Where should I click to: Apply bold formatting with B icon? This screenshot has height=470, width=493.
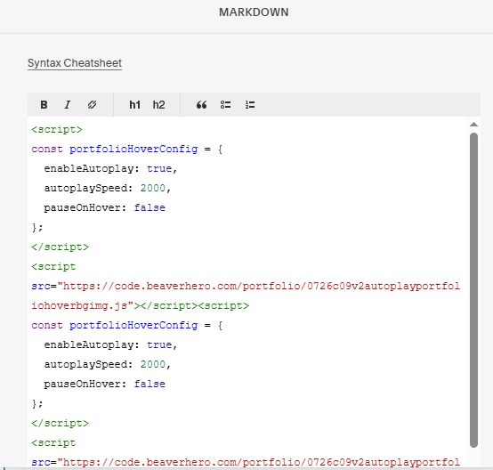click(44, 105)
